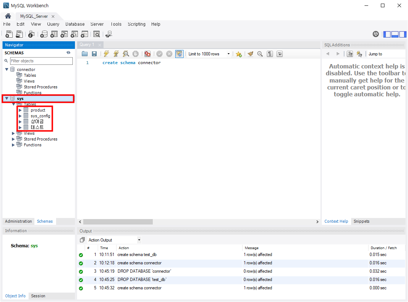The height and width of the screenshot is (302, 408).
Task: Click the Filter objects search field
Action: click(x=41, y=61)
